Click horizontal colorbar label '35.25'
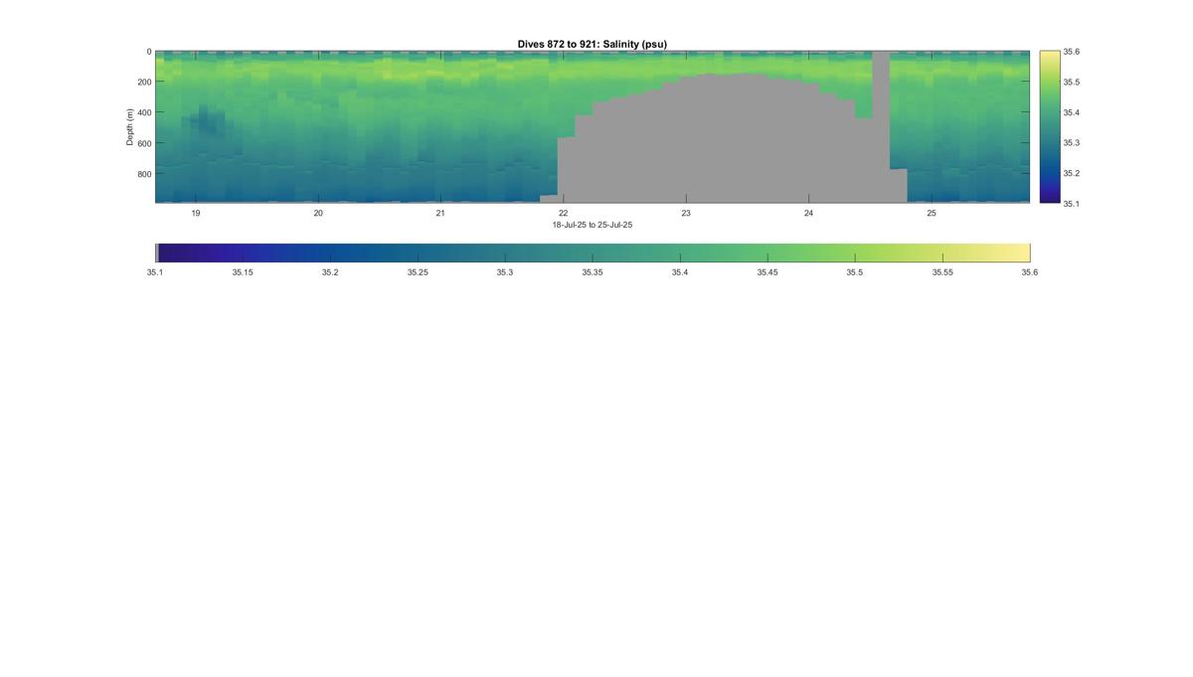Viewport: 1193px width, 677px height. tap(418, 271)
